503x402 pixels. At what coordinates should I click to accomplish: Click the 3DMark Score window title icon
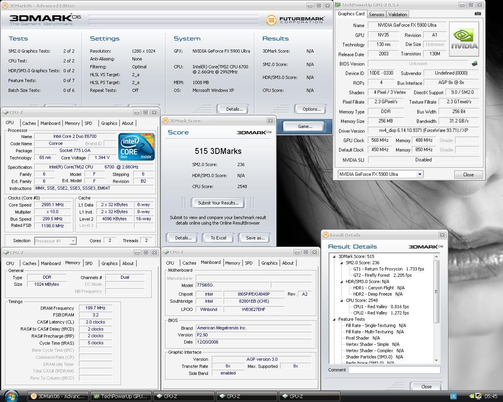pos(165,121)
